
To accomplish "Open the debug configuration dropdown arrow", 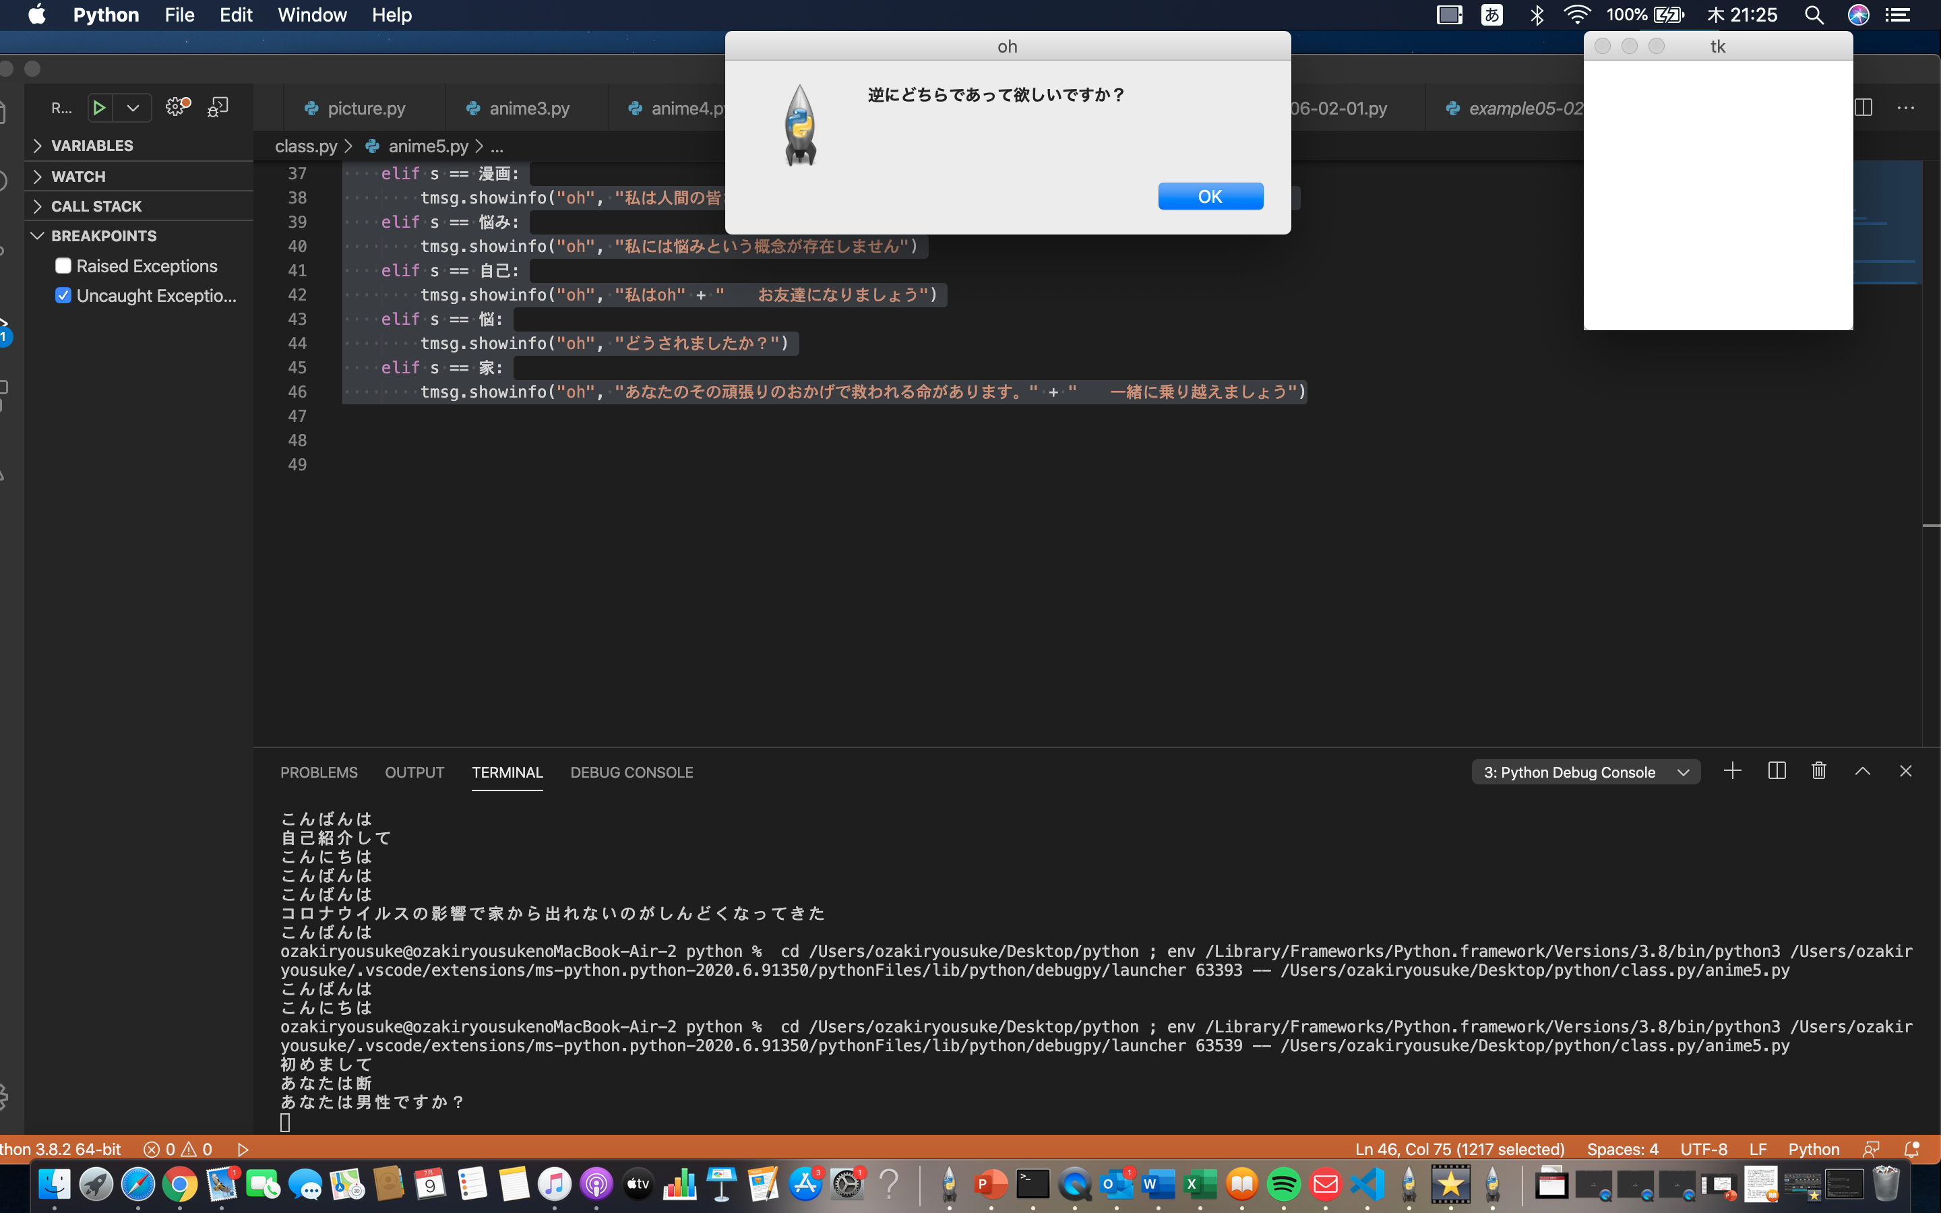I will [x=133, y=108].
